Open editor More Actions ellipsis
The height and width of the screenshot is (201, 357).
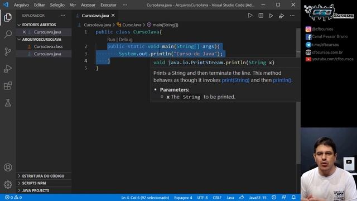(292, 16)
